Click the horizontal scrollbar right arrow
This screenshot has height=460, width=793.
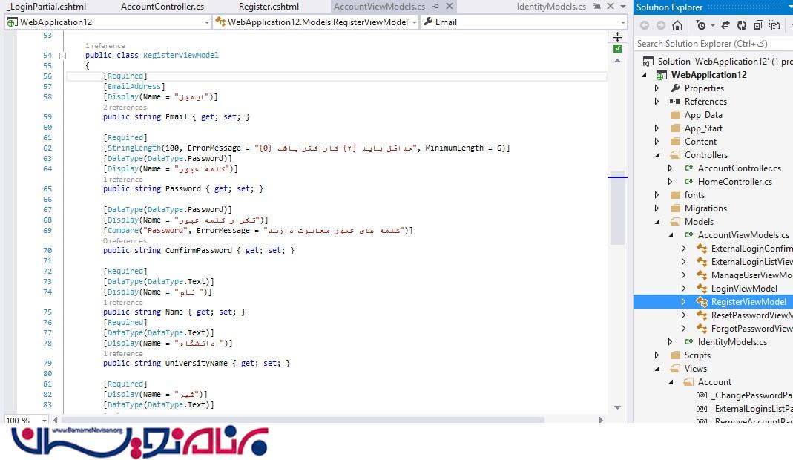pyautogui.click(x=601, y=420)
